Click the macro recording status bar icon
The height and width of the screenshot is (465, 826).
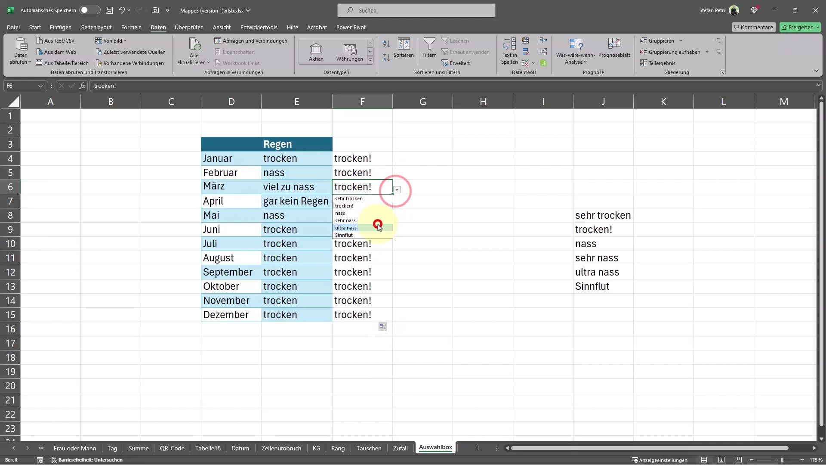40,460
